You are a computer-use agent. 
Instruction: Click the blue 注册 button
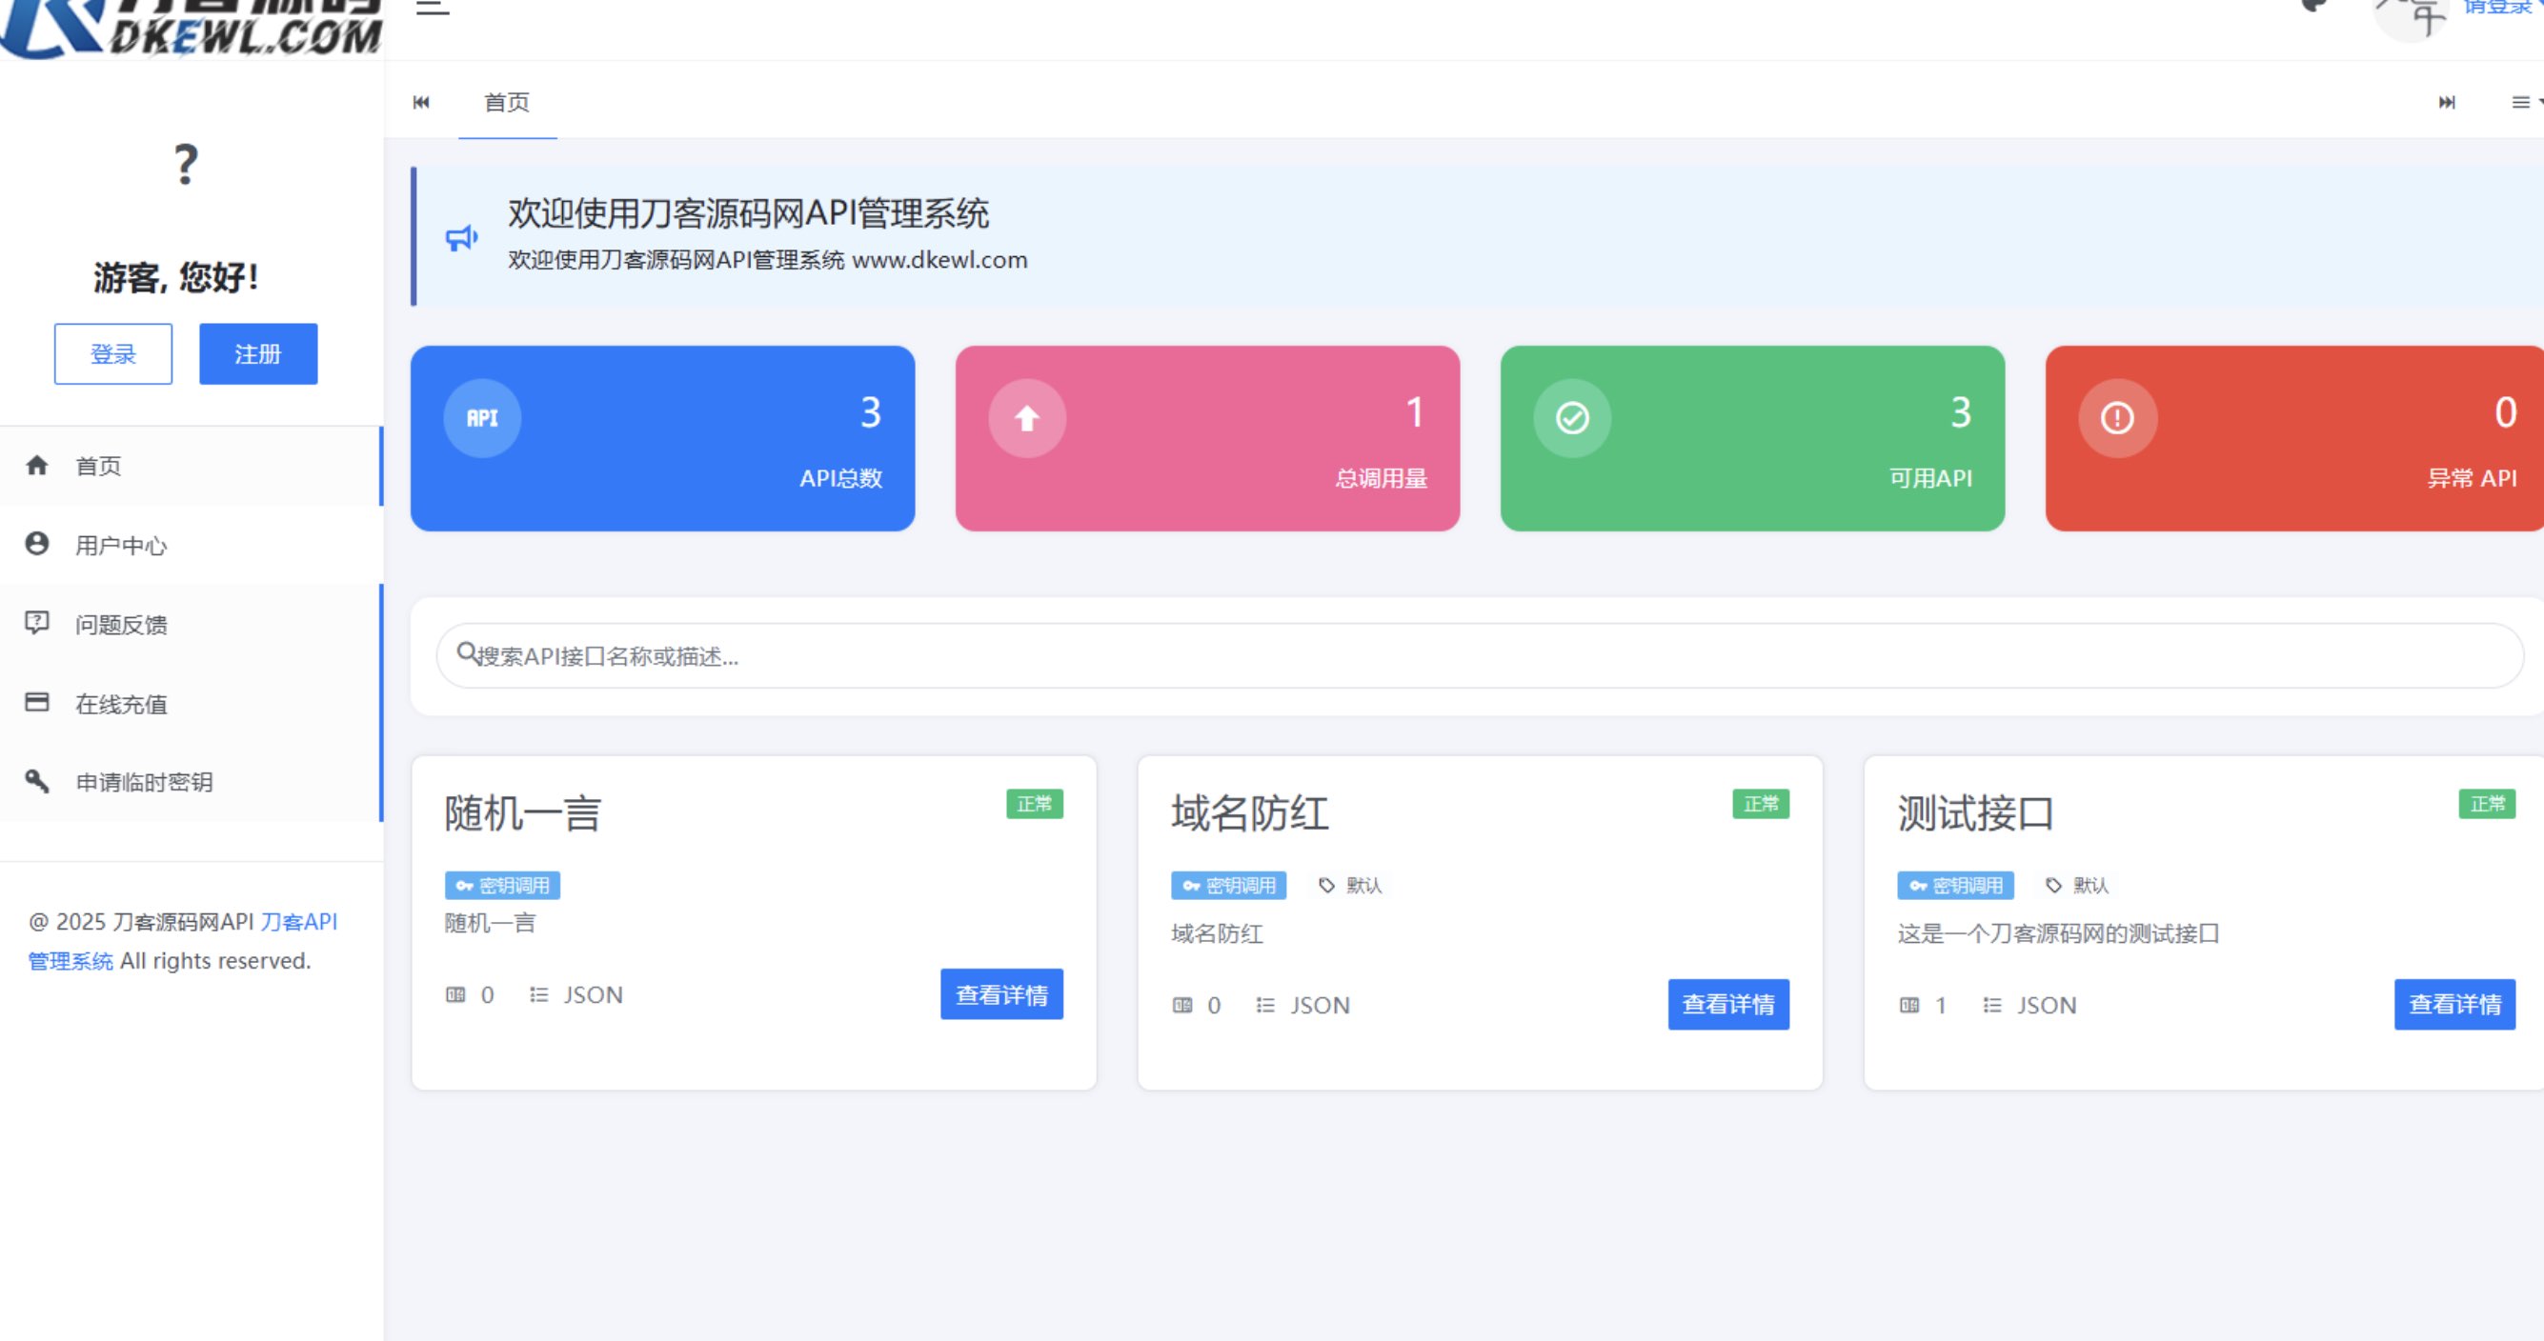(x=258, y=353)
